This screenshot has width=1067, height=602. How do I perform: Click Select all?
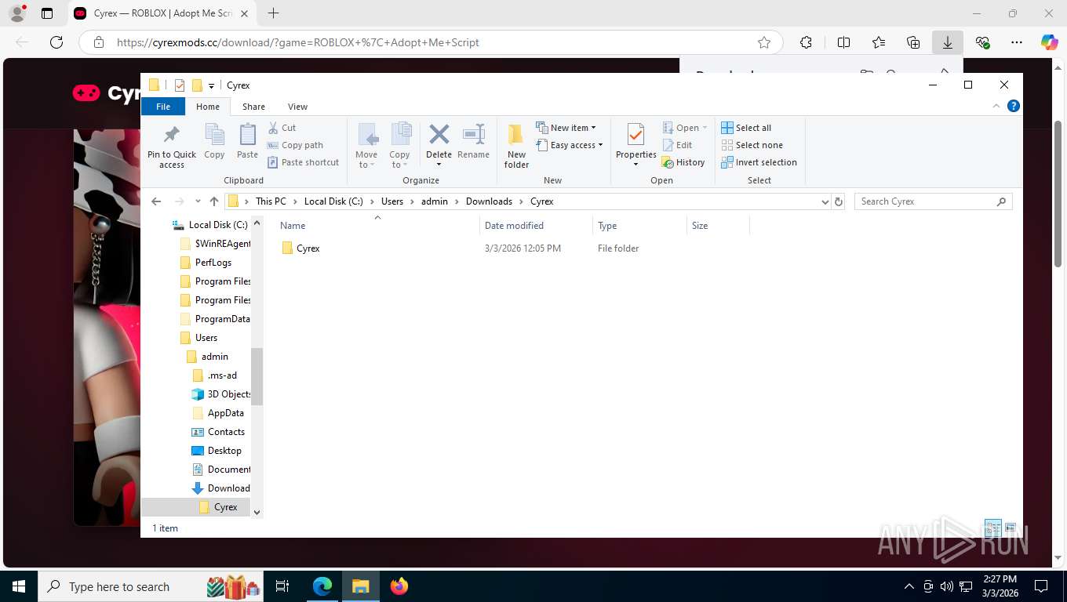(x=746, y=128)
